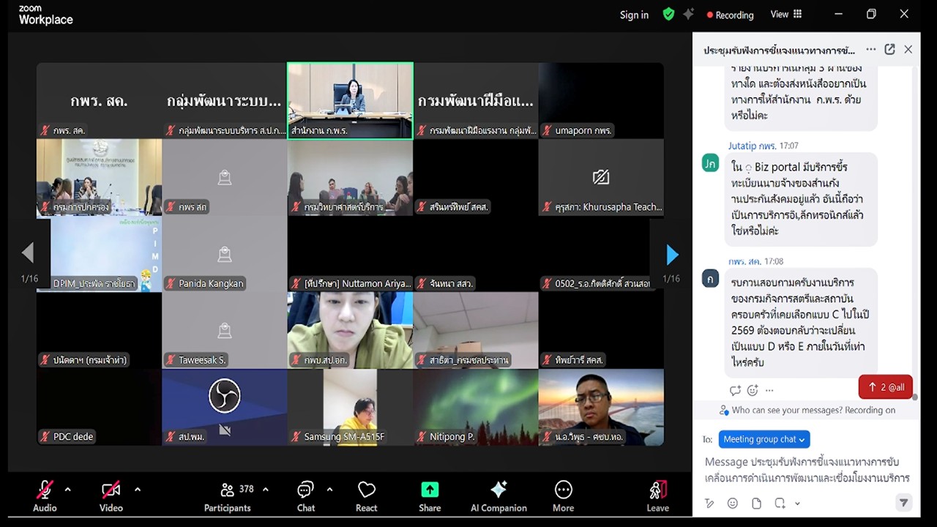Viewport: 937px width, 527px height.
Task: Click the Recording indicator
Action: (x=730, y=15)
